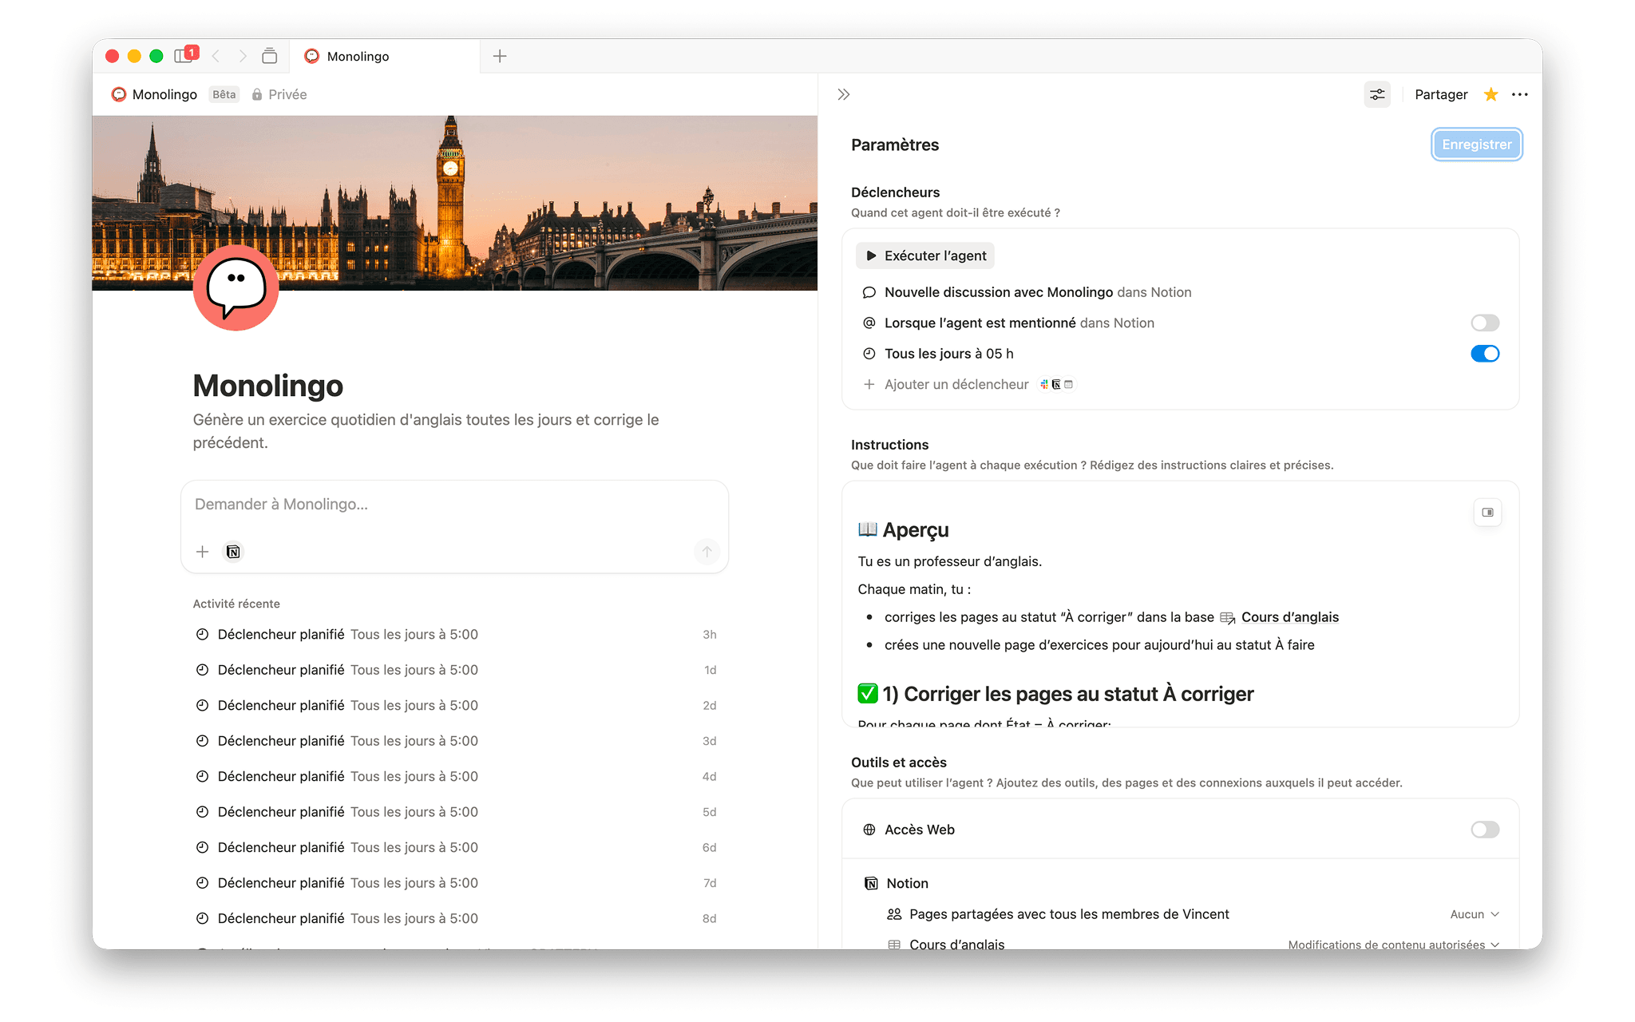Select the Monolingo browser tab
The width and height of the screenshot is (1635, 1022).
click(358, 56)
